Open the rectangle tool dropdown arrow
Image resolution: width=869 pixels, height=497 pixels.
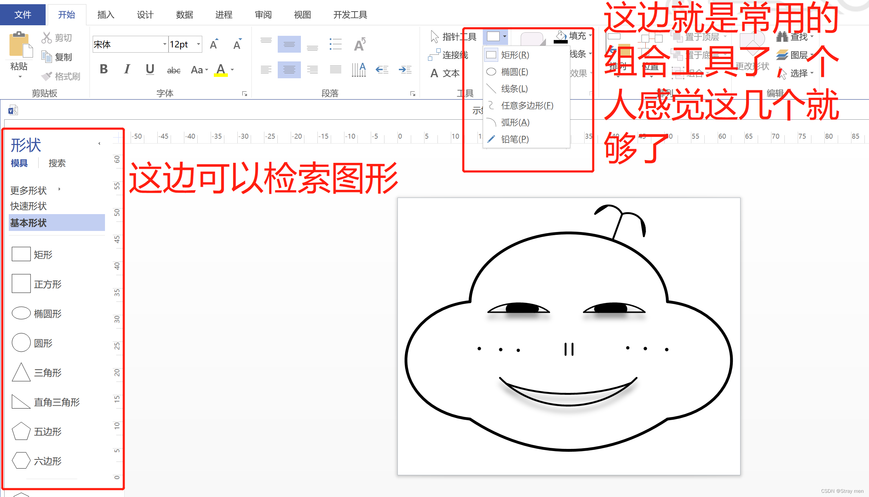[x=505, y=36]
